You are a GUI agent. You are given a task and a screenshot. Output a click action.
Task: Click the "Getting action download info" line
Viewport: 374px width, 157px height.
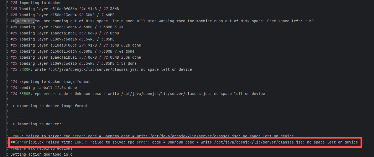pos(41,155)
